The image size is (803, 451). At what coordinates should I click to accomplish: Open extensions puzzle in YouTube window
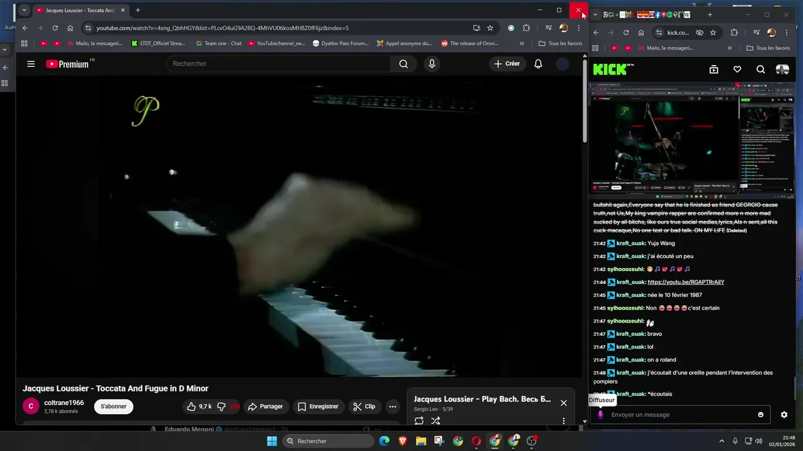(x=526, y=28)
